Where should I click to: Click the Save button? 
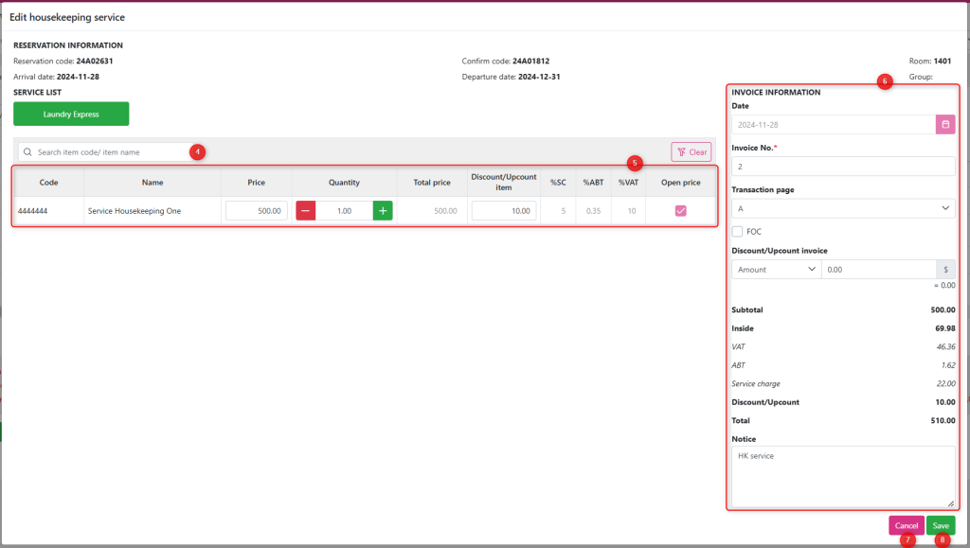[x=940, y=525]
